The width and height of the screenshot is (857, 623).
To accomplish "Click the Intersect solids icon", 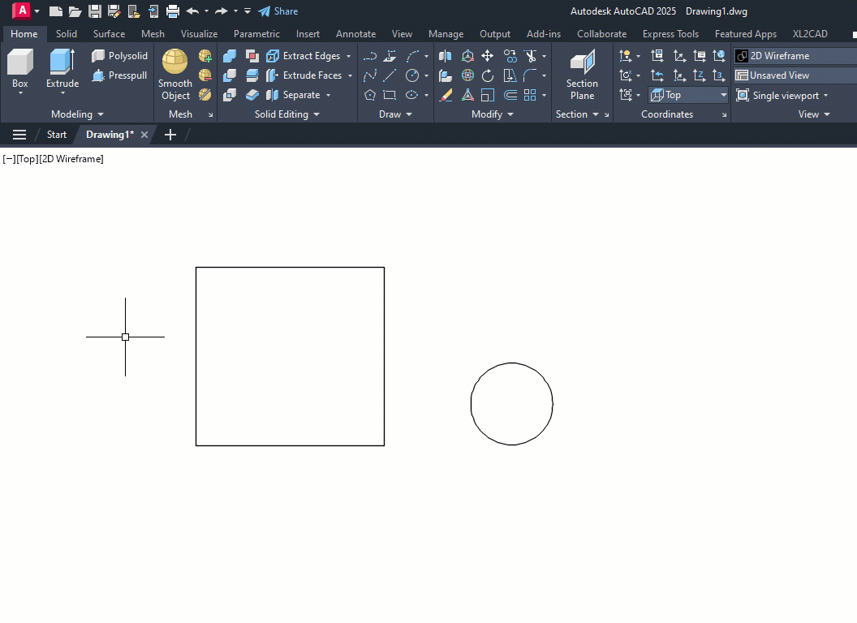I will (230, 95).
